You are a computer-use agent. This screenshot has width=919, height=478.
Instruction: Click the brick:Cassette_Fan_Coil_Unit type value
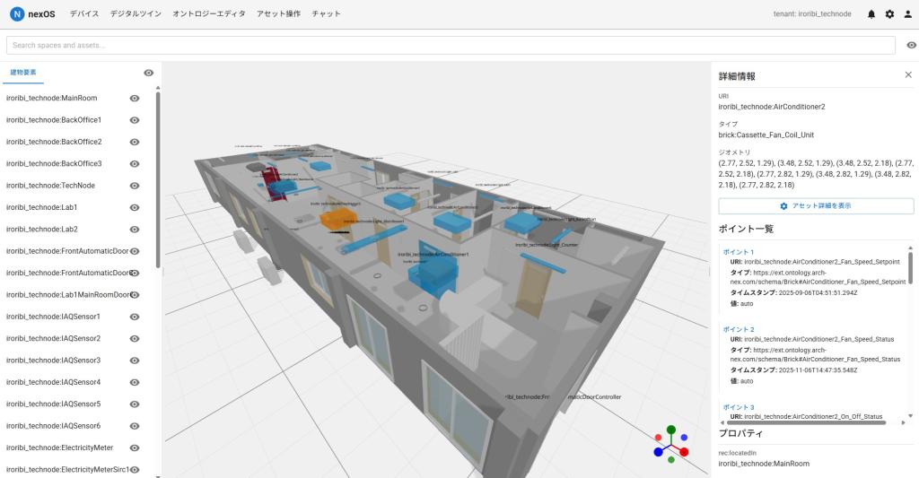(x=766, y=135)
